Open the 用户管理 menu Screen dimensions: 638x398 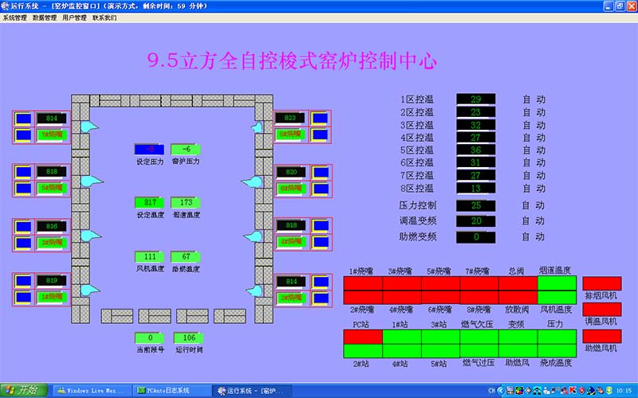click(x=74, y=17)
